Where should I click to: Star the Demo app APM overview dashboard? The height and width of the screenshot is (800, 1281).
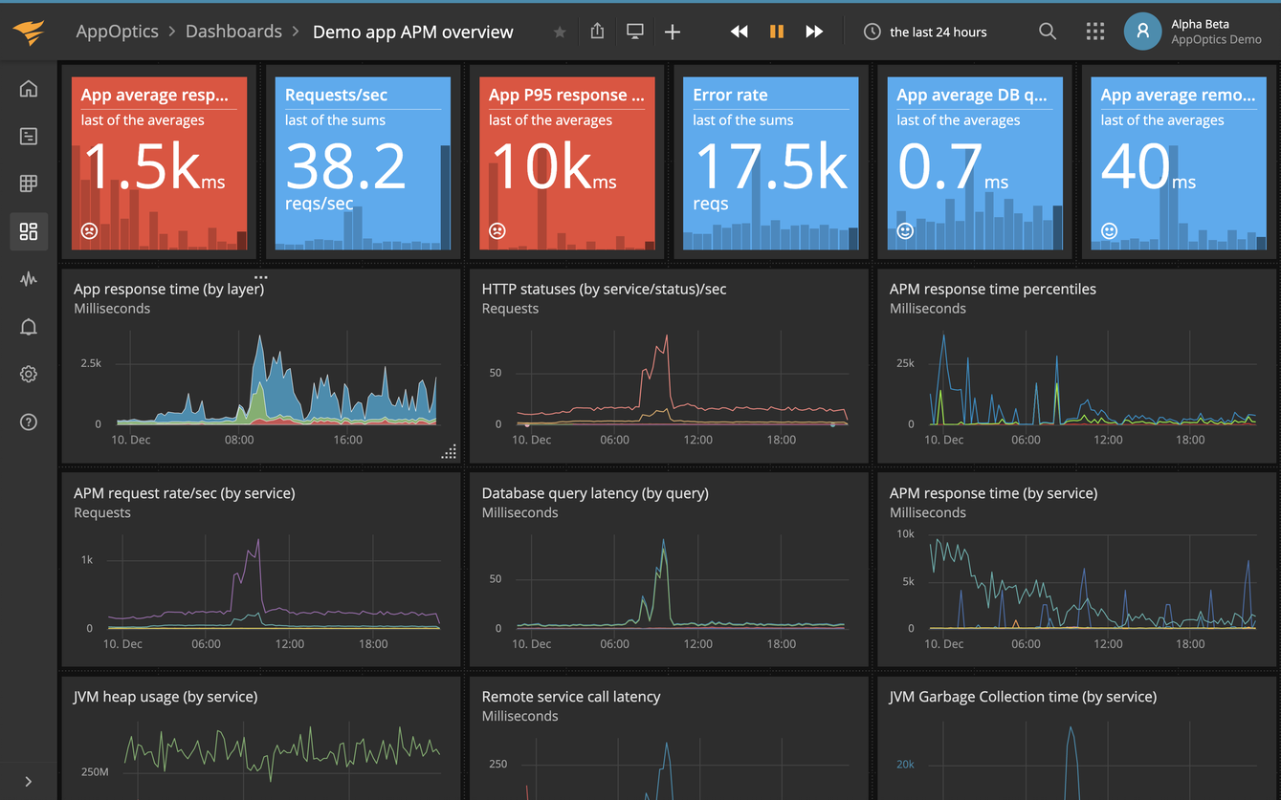click(x=559, y=32)
